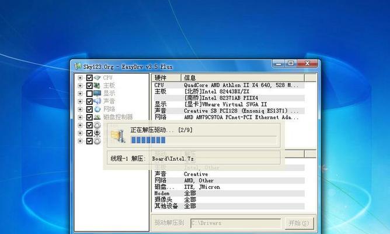Click the '正在解压驱动... [2/9]' status text
Image resolution: width=390 pixels, height=234 pixels.
(x=161, y=130)
